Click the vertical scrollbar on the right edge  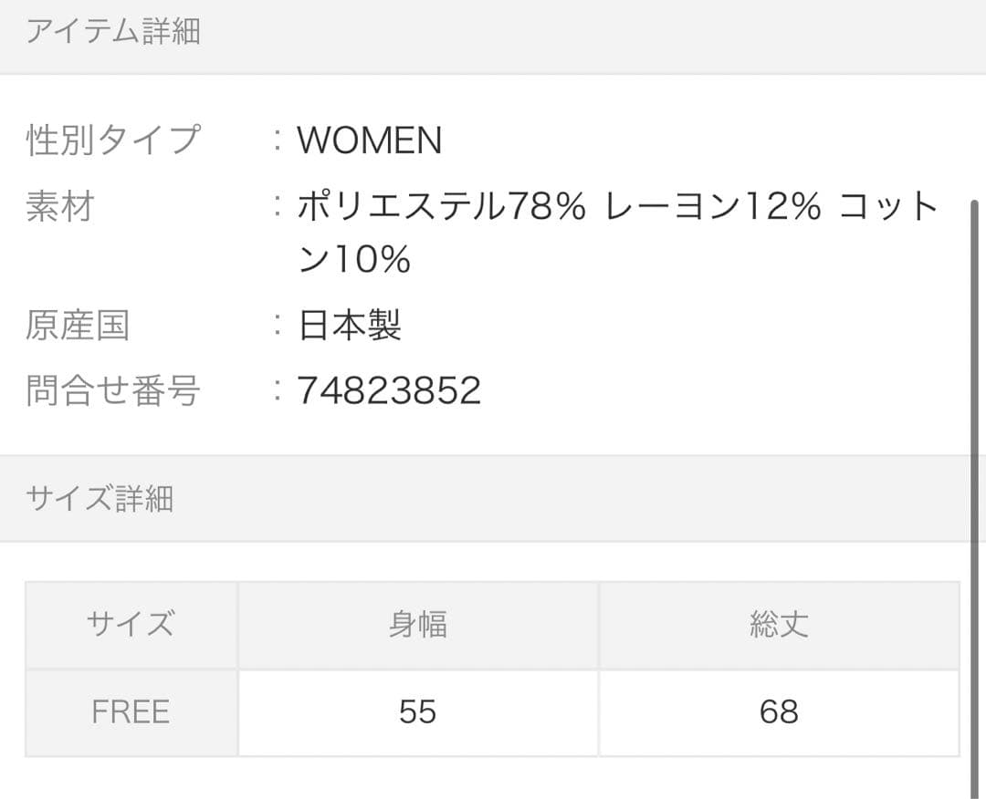(974, 456)
